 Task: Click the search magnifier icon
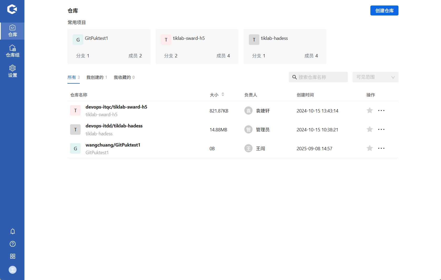pyautogui.click(x=295, y=77)
